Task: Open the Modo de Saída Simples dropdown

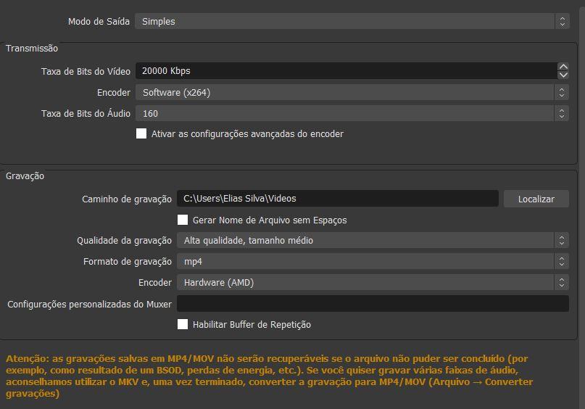Action: (x=352, y=21)
